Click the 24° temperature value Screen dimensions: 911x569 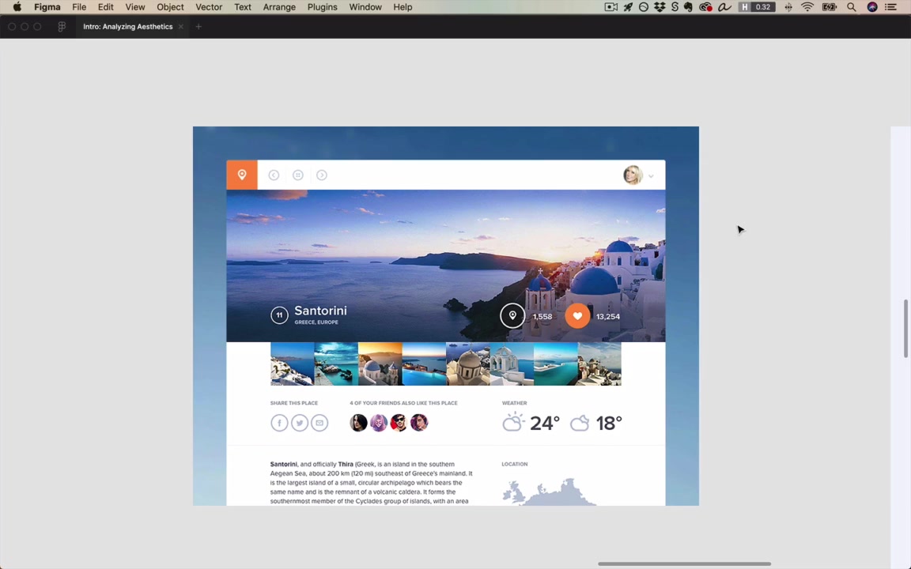tap(544, 424)
